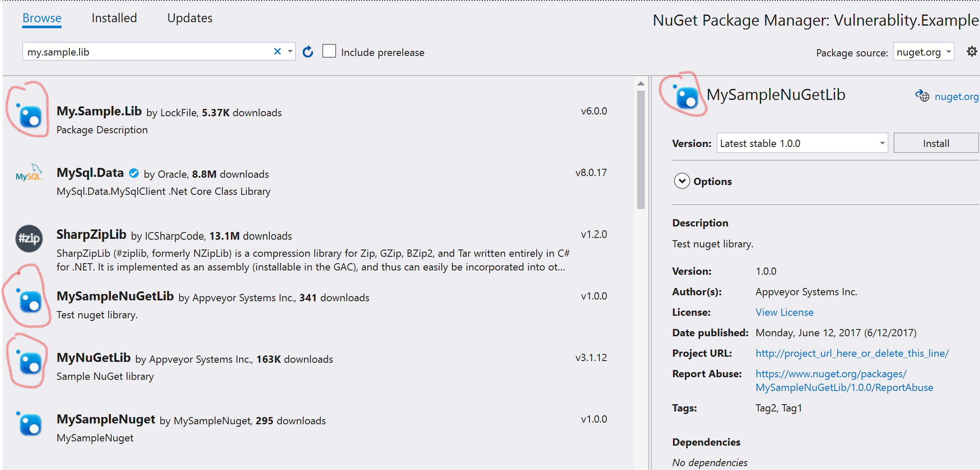This screenshot has width=980, height=470.
Task: Open NuGet package source settings gear
Action: point(971,51)
